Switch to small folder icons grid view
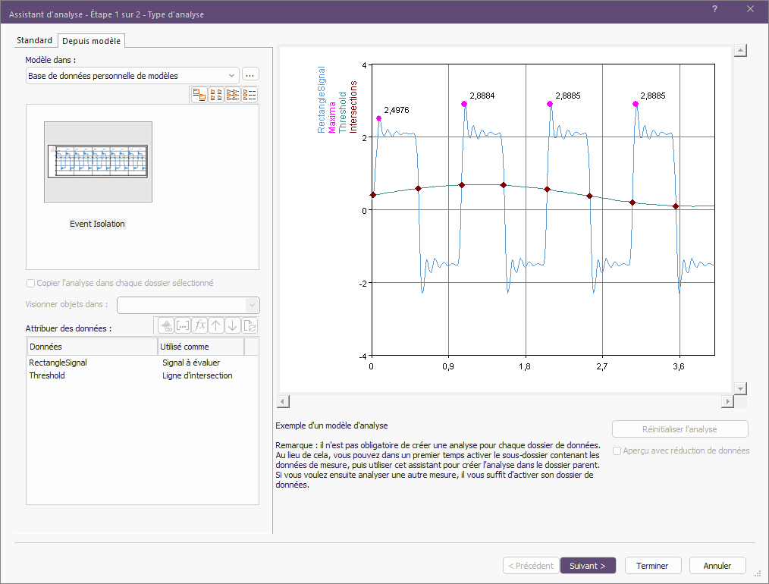This screenshot has width=769, height=584. pyautogui.click(x=216, y=95)
